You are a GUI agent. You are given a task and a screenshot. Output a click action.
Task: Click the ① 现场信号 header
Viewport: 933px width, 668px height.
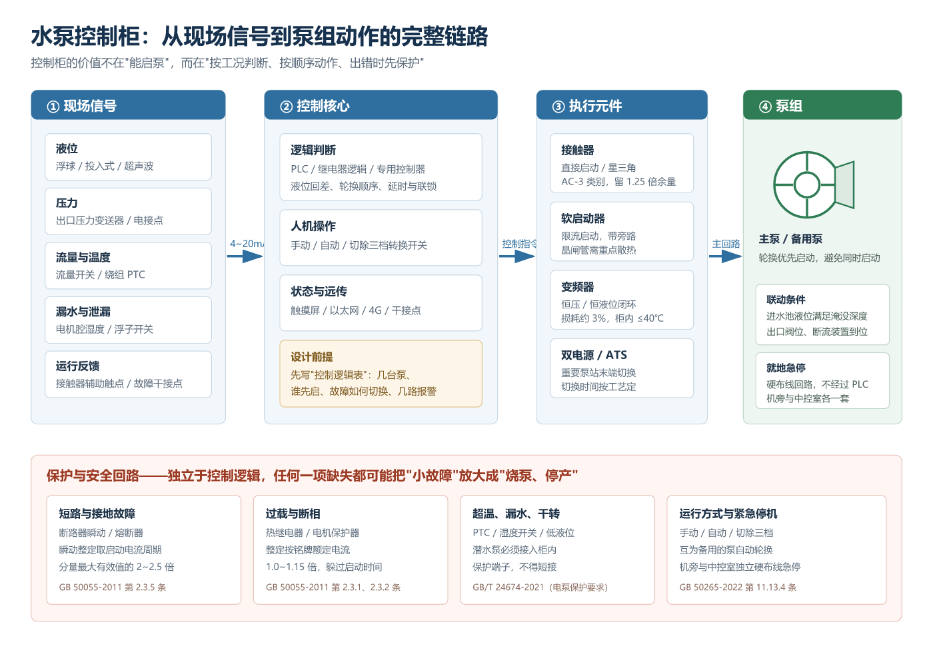[x=128, y=105]
